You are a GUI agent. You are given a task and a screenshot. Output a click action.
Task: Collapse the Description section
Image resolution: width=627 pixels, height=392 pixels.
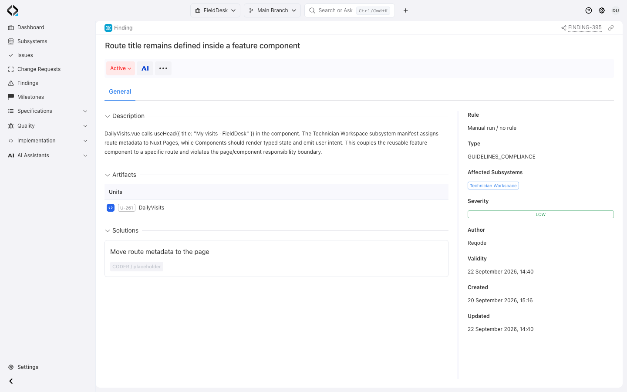click(108, 116)
